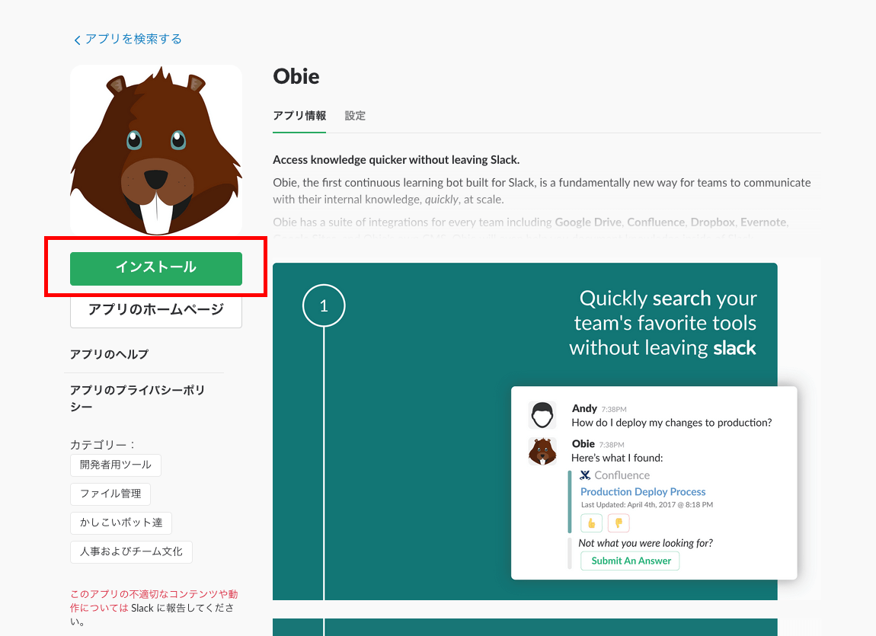The width and height of the screenshot is (876, 636).
Task: Open the アプリのヘルプ link
Action: (x=109, y=354)
